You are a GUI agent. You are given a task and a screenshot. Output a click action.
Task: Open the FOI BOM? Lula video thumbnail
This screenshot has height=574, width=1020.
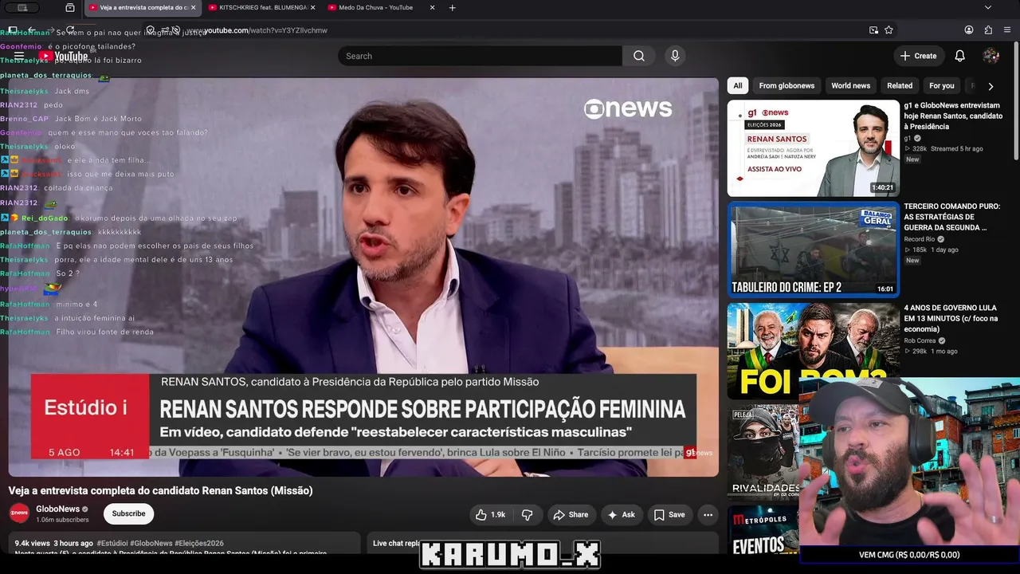coord(814,351)
